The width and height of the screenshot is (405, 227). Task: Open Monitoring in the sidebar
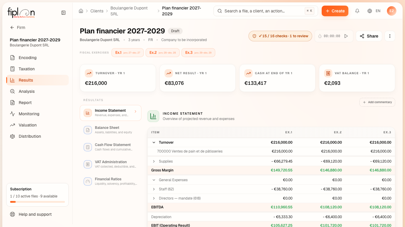pyautogui.click(x=37, y=114)
